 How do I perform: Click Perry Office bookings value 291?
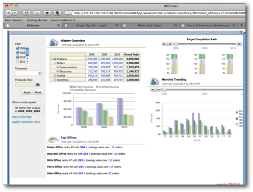click(81, 167)
